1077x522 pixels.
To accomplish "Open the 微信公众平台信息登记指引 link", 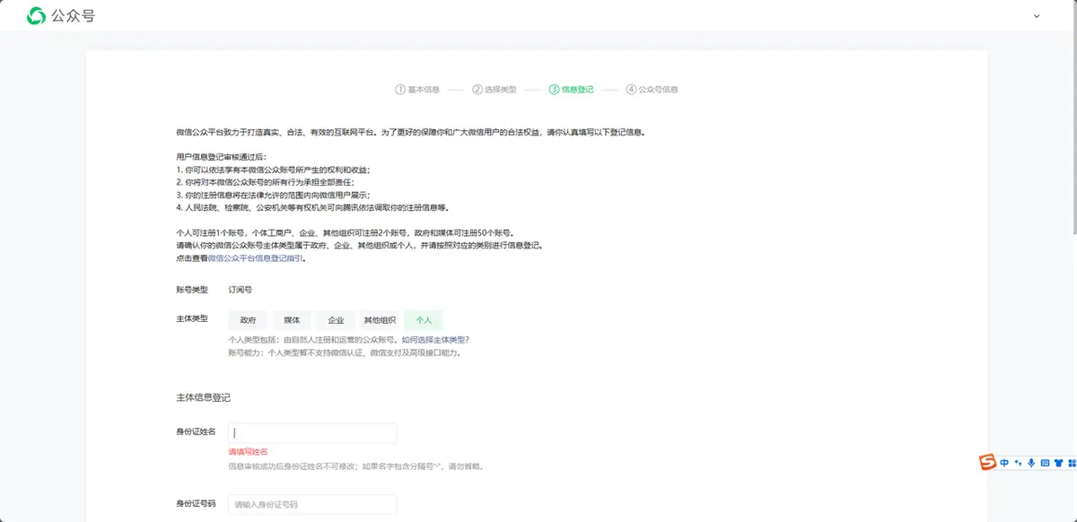I will click(x=256, y=258).
